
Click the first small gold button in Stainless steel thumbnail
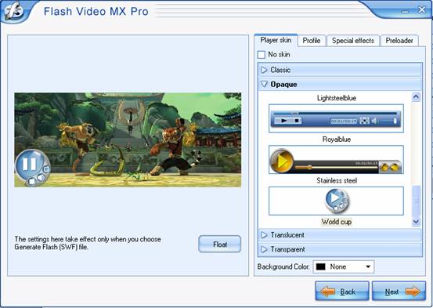(x=384, y=167)
